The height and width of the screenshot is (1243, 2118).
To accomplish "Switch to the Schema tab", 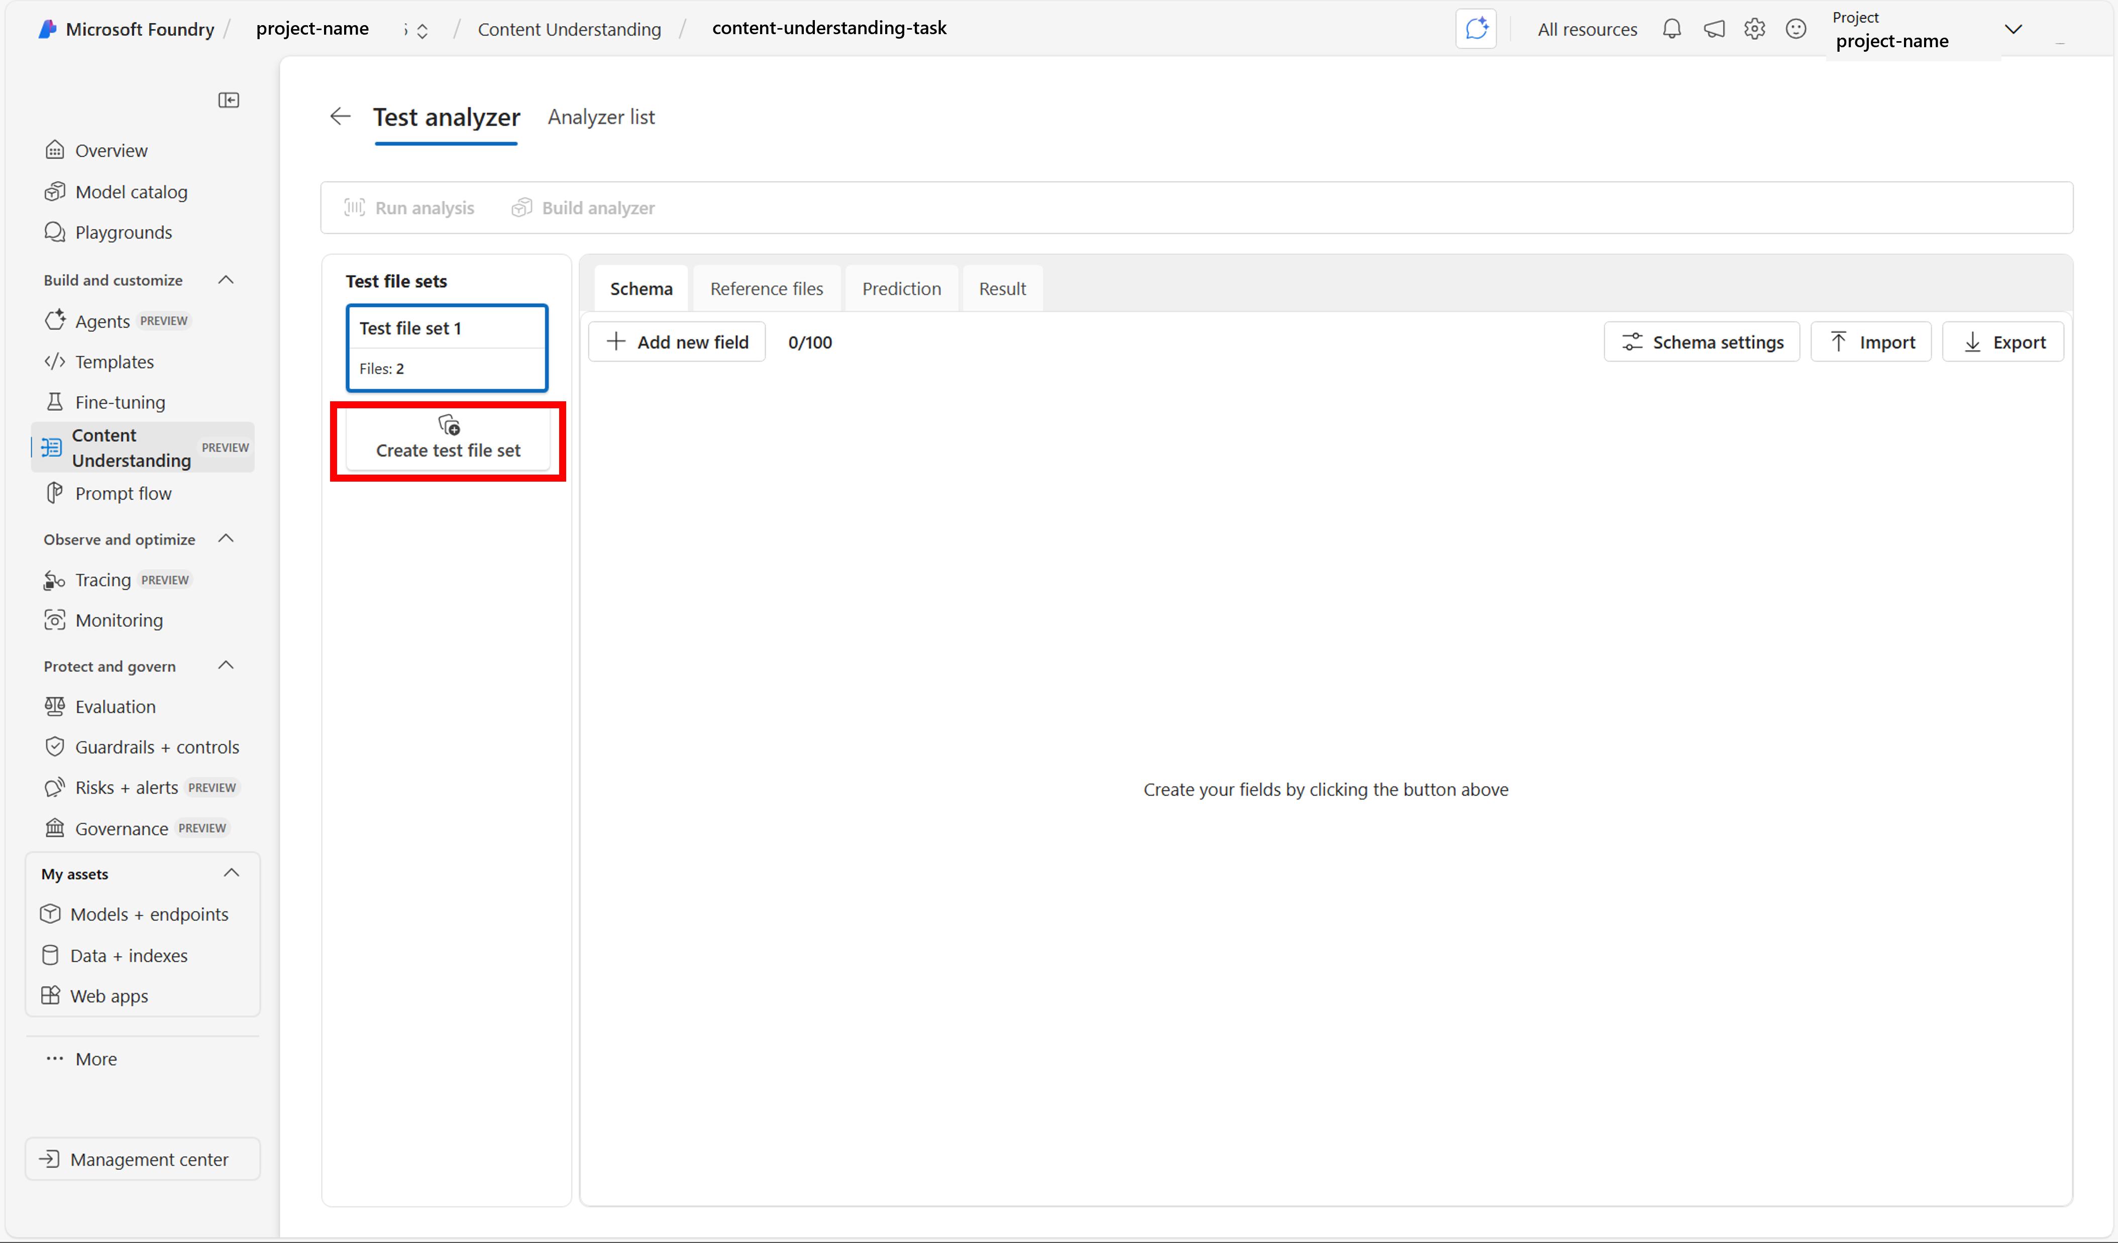I will (642, 288).
